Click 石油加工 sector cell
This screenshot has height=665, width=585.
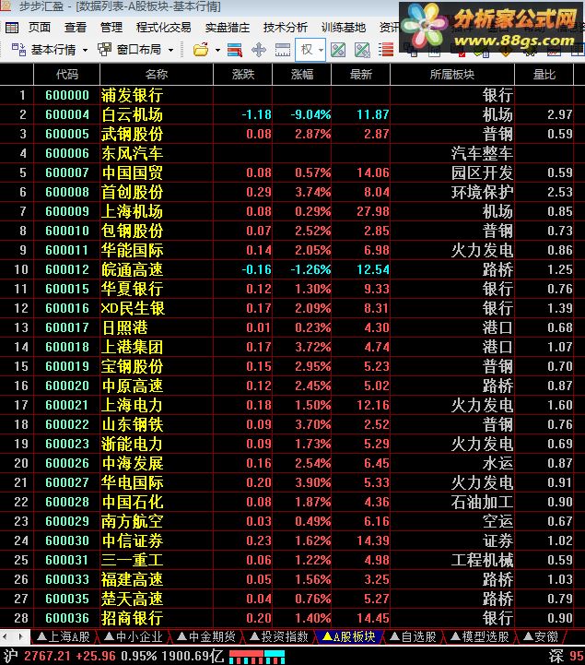point(482,502)
